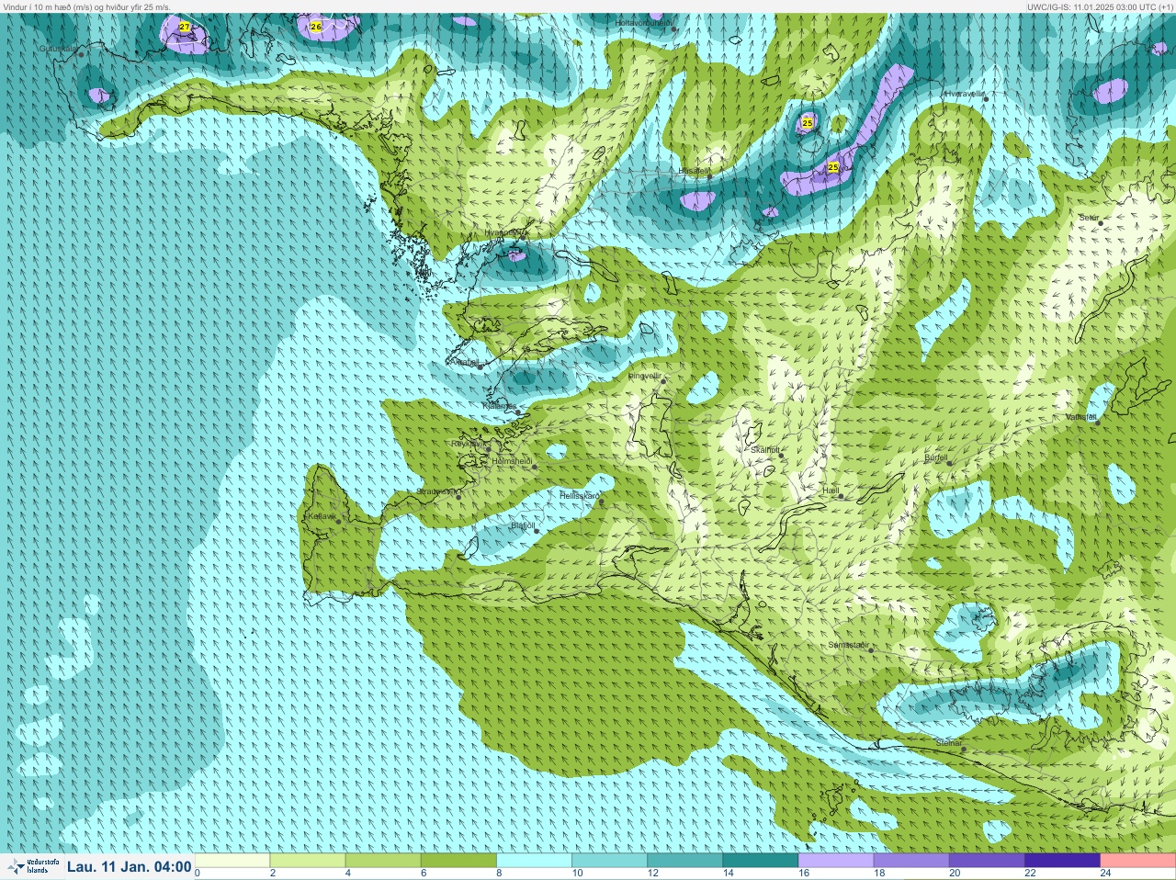1176x880 pixels.
Task: Click the forecast time Lau. 11 Jan. 04:00
Action: [130, 866]
